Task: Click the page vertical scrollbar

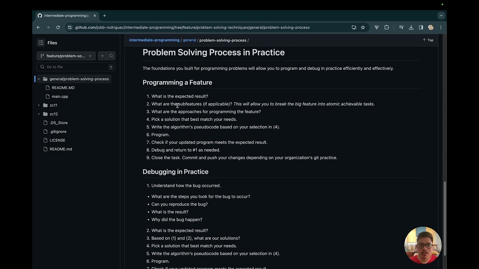Action: click(x=445, y=218)
